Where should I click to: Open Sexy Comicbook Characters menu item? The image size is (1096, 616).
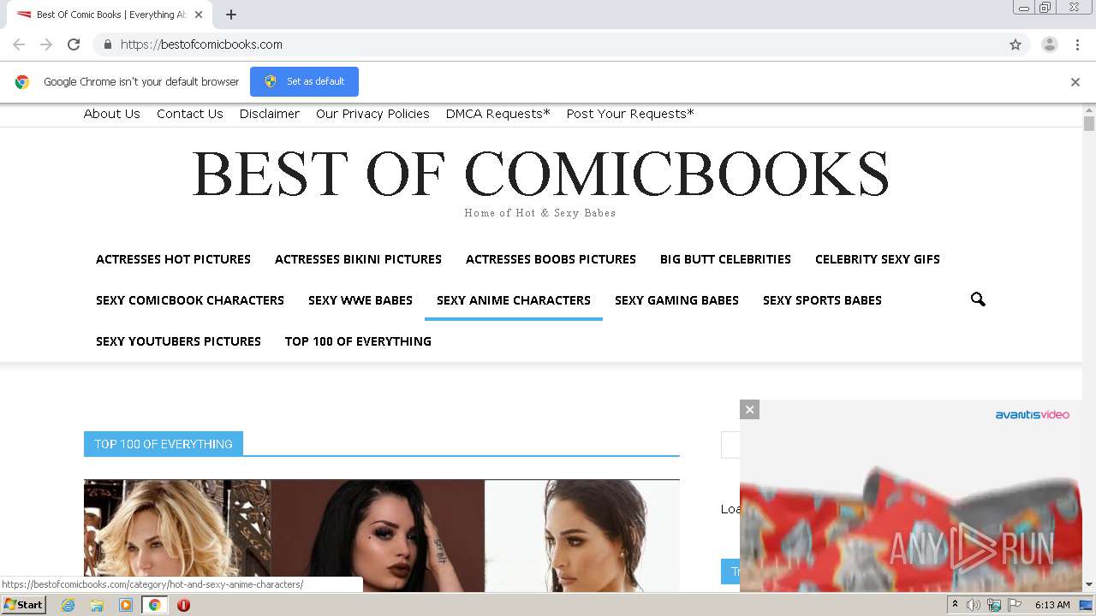[x=190, y=300]
